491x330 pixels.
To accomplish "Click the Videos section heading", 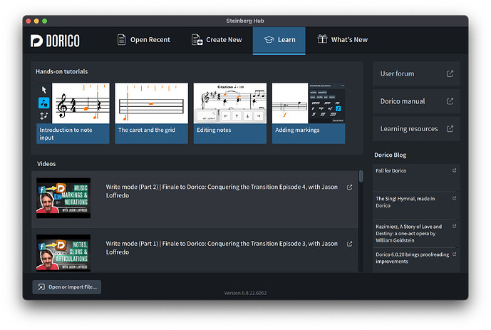I will tap(46, 164).
